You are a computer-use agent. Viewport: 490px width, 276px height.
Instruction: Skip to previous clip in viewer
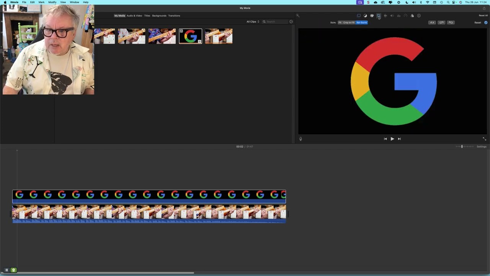coord(385,139)
